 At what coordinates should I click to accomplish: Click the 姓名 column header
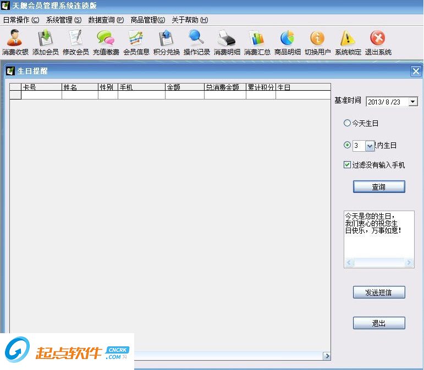click(x=80, y=87)
